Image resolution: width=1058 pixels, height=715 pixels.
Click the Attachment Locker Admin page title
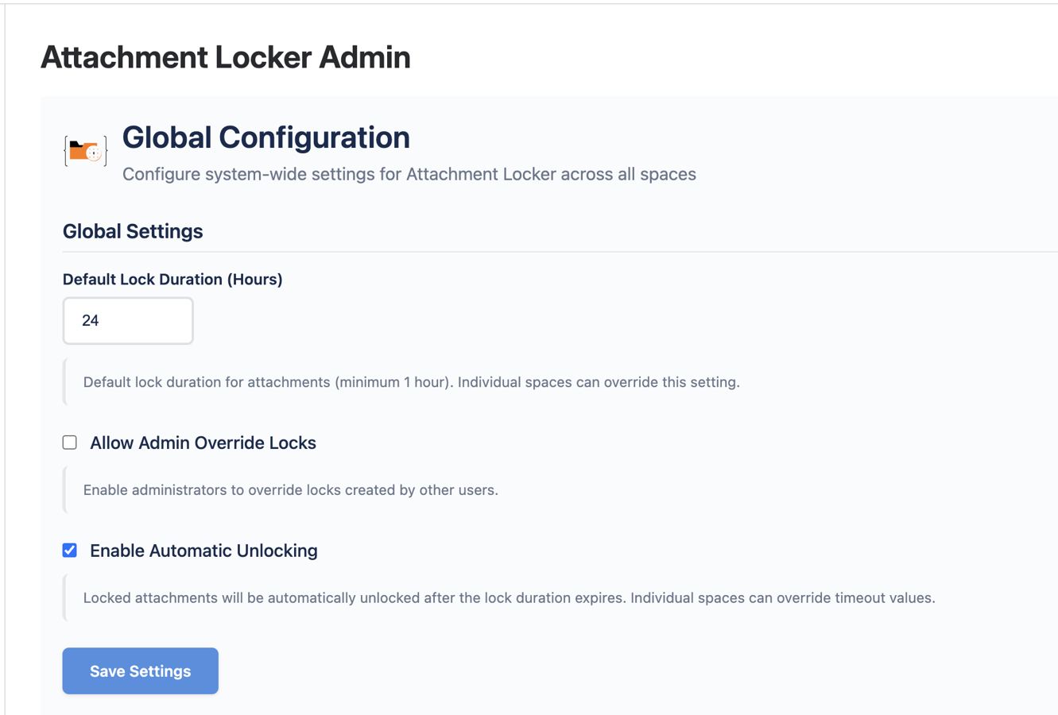click(226, 57)
